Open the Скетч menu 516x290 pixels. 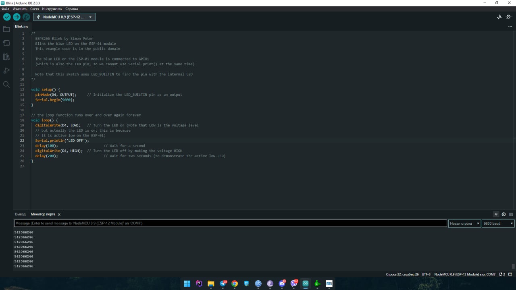(35, 8)
